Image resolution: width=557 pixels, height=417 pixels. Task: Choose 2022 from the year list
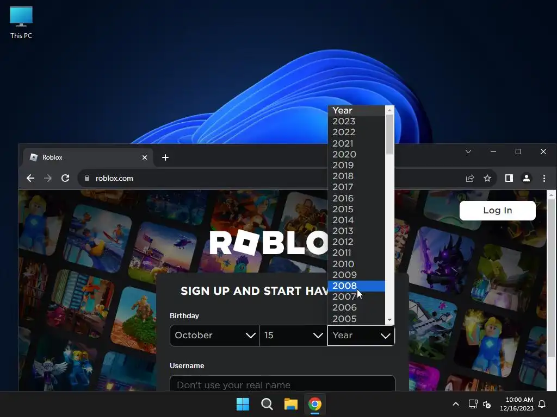coord(356,132)
